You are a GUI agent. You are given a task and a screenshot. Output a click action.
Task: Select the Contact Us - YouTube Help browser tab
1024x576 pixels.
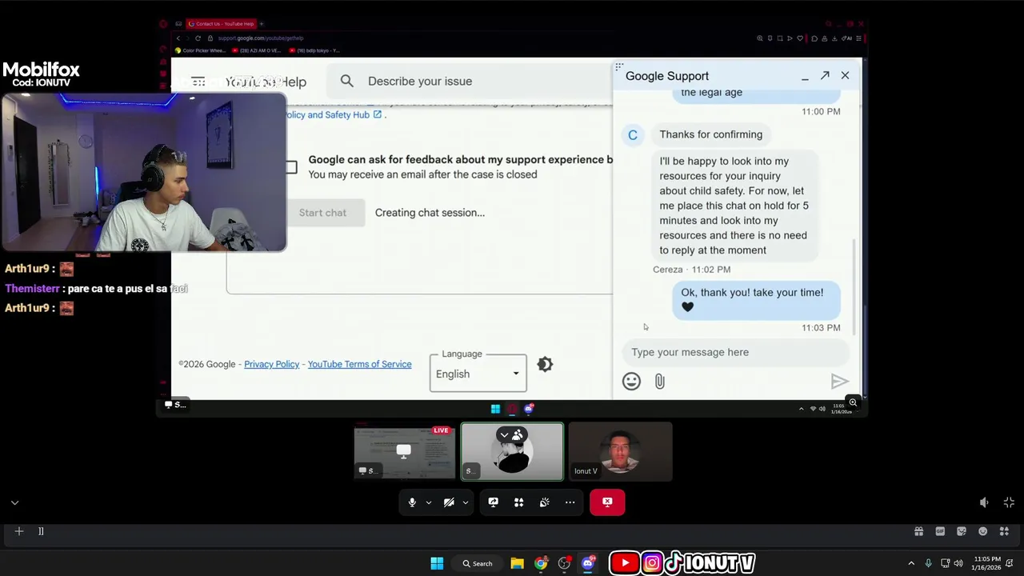221,24
